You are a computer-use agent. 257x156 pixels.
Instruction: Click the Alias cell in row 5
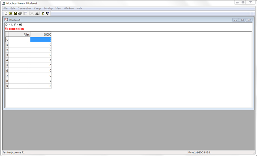click(20, 65)
